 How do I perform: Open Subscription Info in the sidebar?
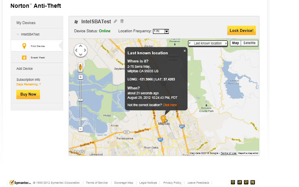tap(28, 80)
